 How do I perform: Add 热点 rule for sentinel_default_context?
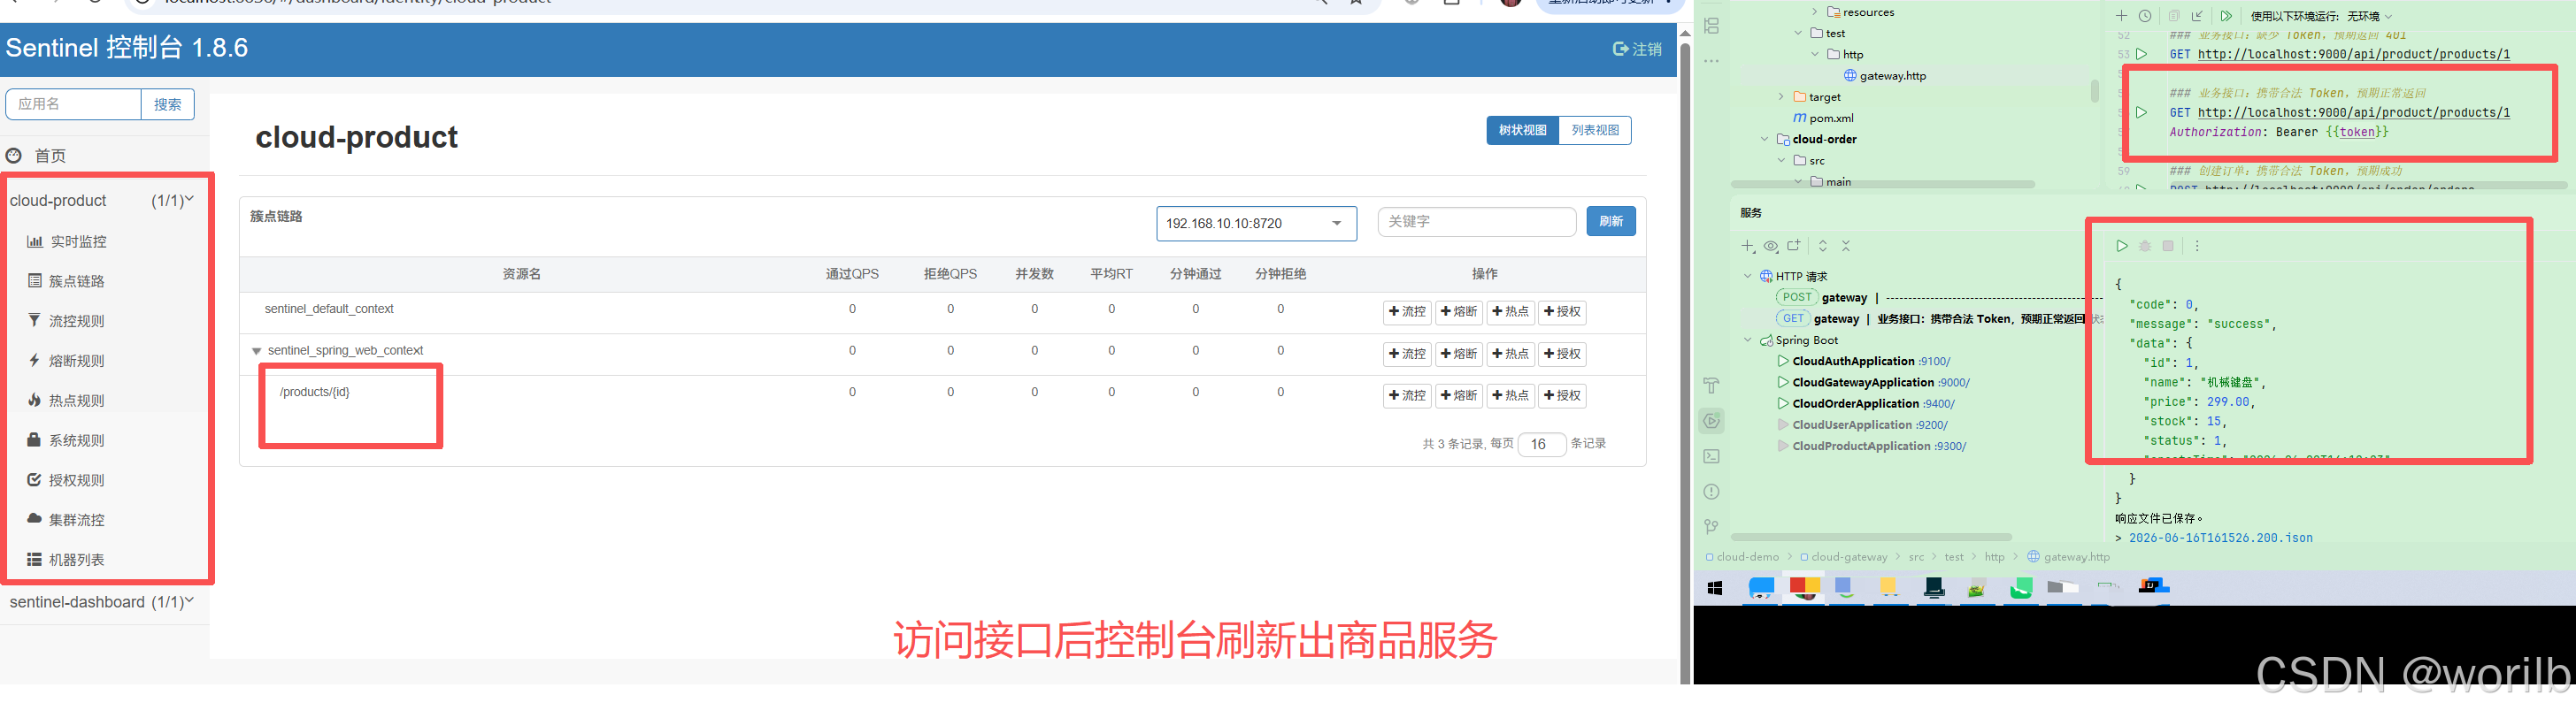[1511, 312]
